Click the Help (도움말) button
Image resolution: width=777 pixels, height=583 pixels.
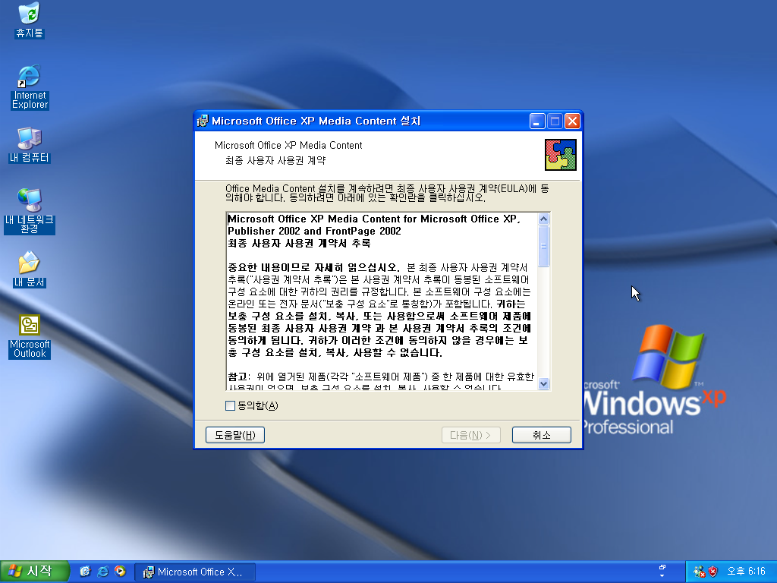pos(235,435)
